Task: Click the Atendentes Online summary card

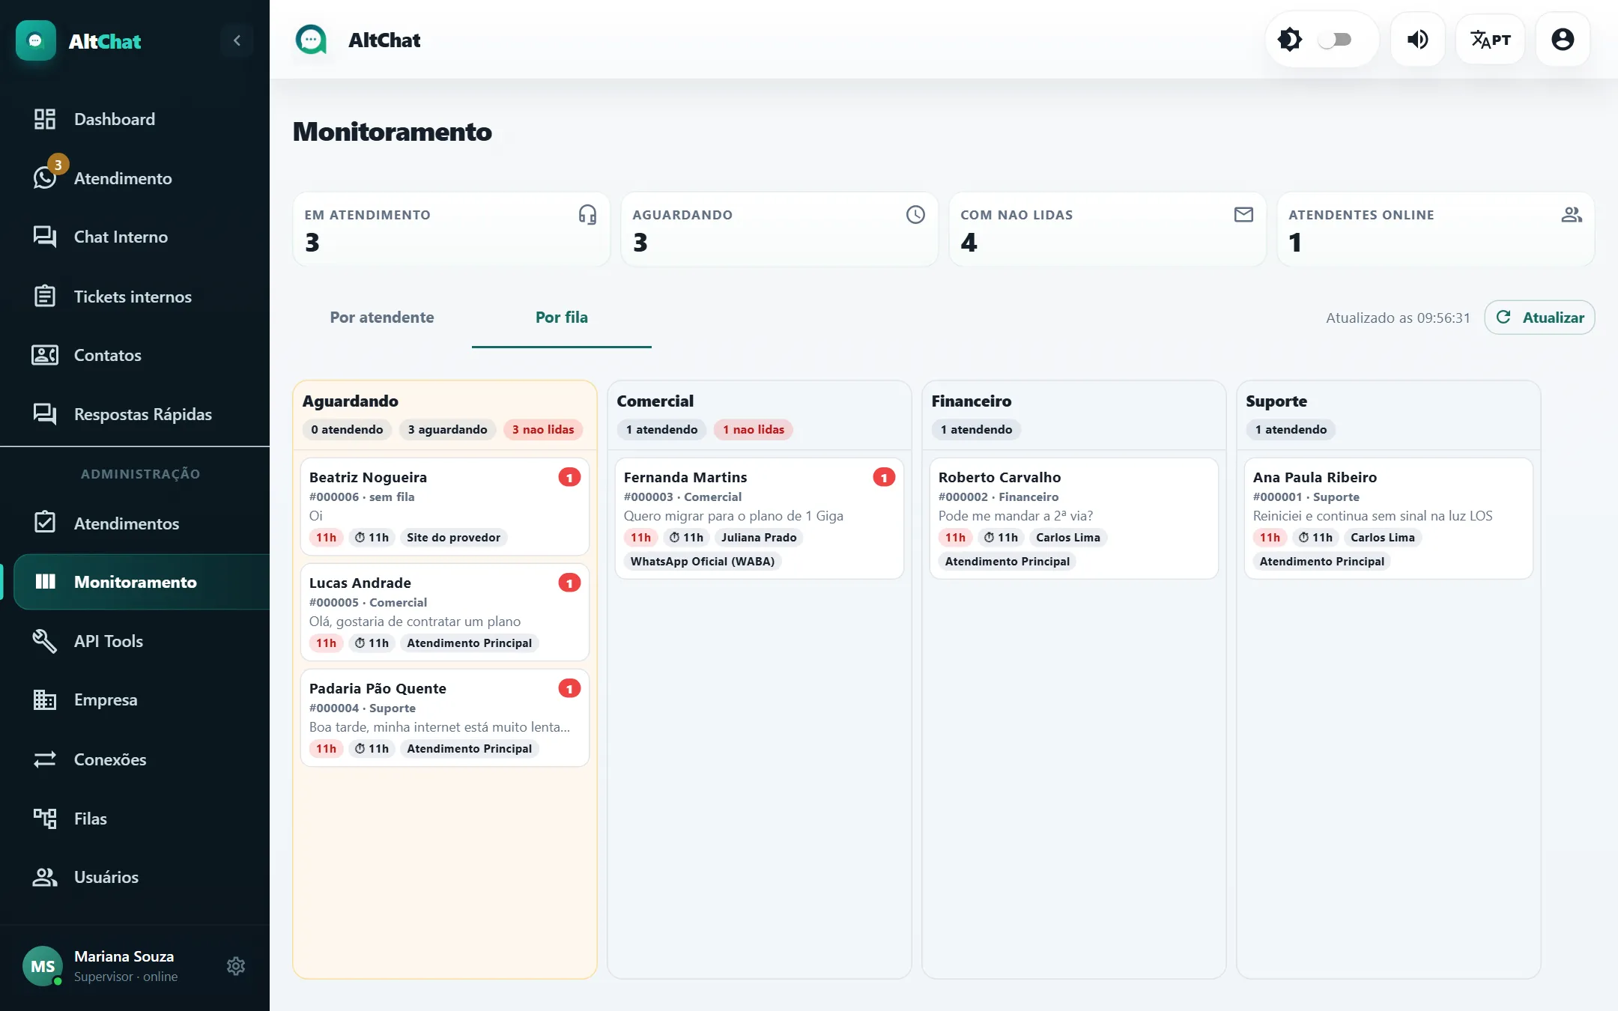Action: (1435, 229)
